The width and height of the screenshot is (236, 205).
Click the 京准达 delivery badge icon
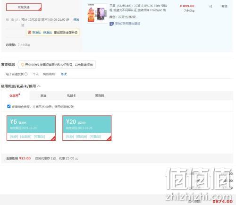[29, 32]
